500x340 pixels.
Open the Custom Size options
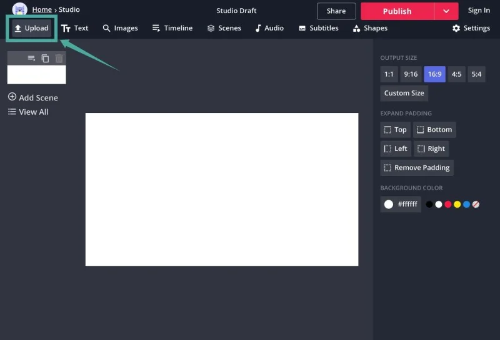[404, 93]
